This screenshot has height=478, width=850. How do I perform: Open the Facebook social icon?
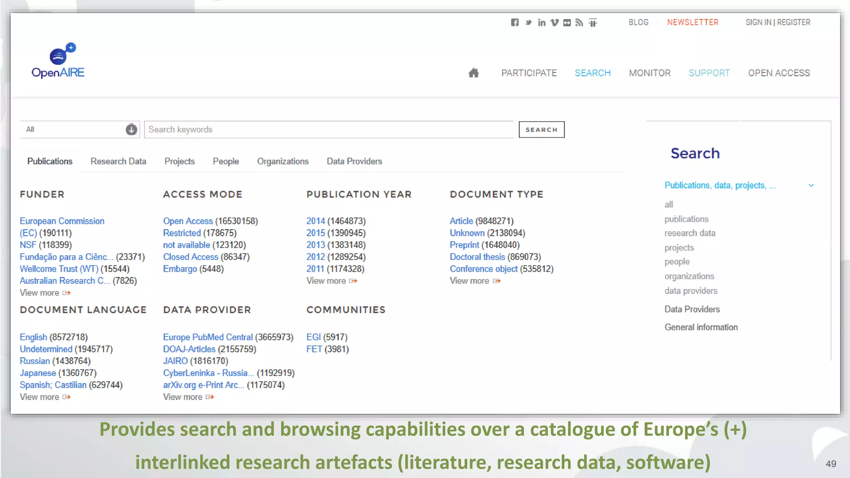tap(515, 22)
